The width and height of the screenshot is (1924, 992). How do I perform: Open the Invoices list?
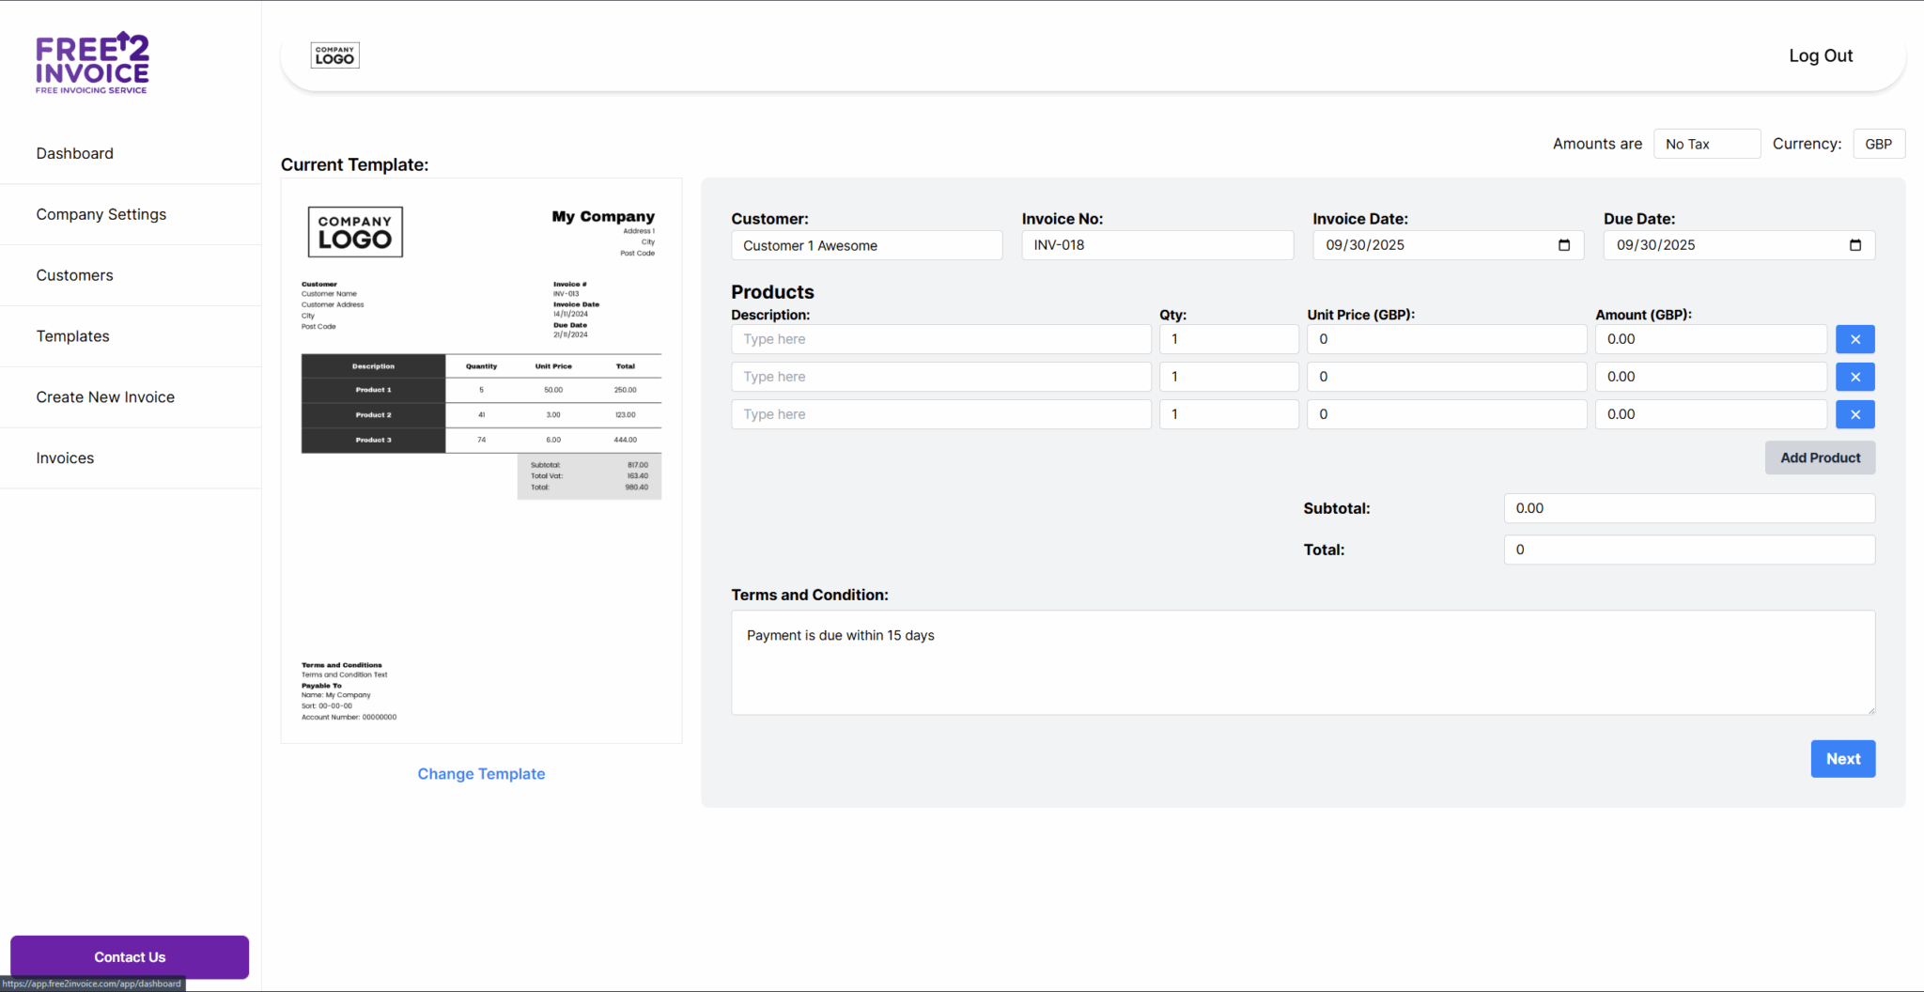click(x=65, y=457)
